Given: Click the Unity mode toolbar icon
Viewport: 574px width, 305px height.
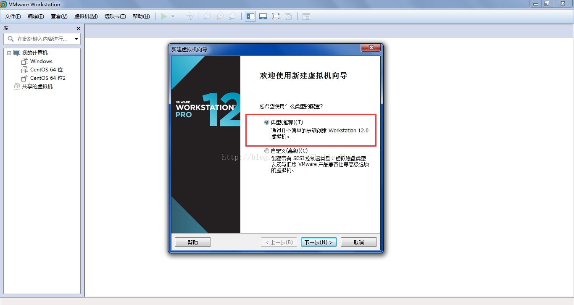Looking at the screenshot, I should point(288,16).
